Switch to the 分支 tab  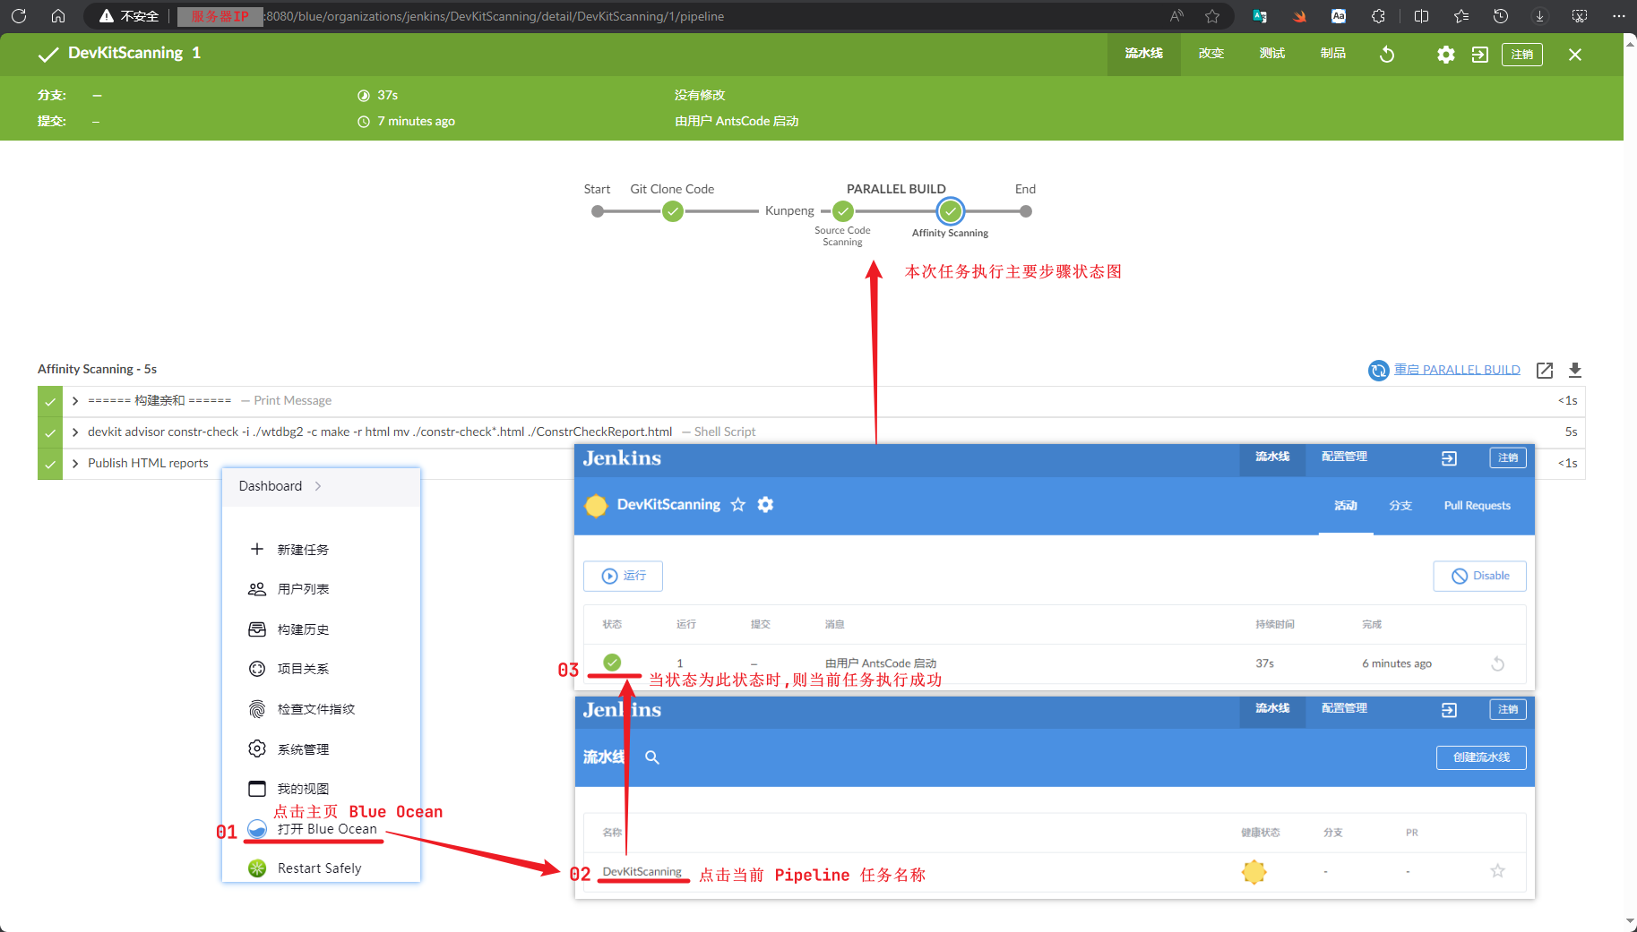coord(1400,506)
